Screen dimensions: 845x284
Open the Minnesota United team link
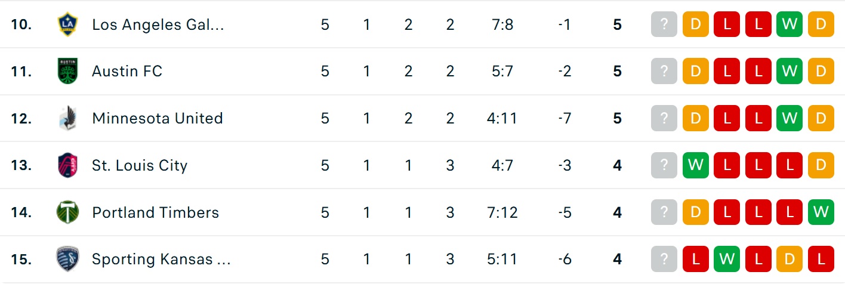coord(158,118)
